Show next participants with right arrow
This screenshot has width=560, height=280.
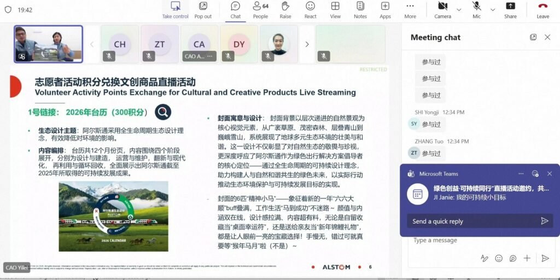pos(307,44)
